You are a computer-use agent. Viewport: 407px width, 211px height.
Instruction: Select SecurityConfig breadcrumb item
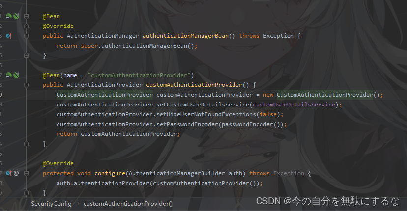click(51, 204)
